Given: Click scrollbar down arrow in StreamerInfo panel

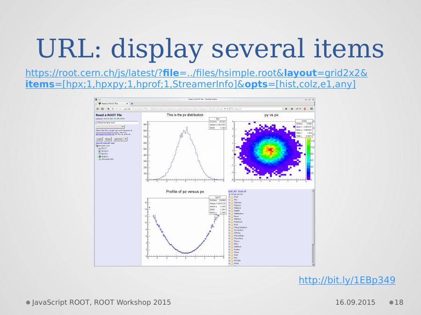Looking at the screenshot, I should (x=313, y=265).
